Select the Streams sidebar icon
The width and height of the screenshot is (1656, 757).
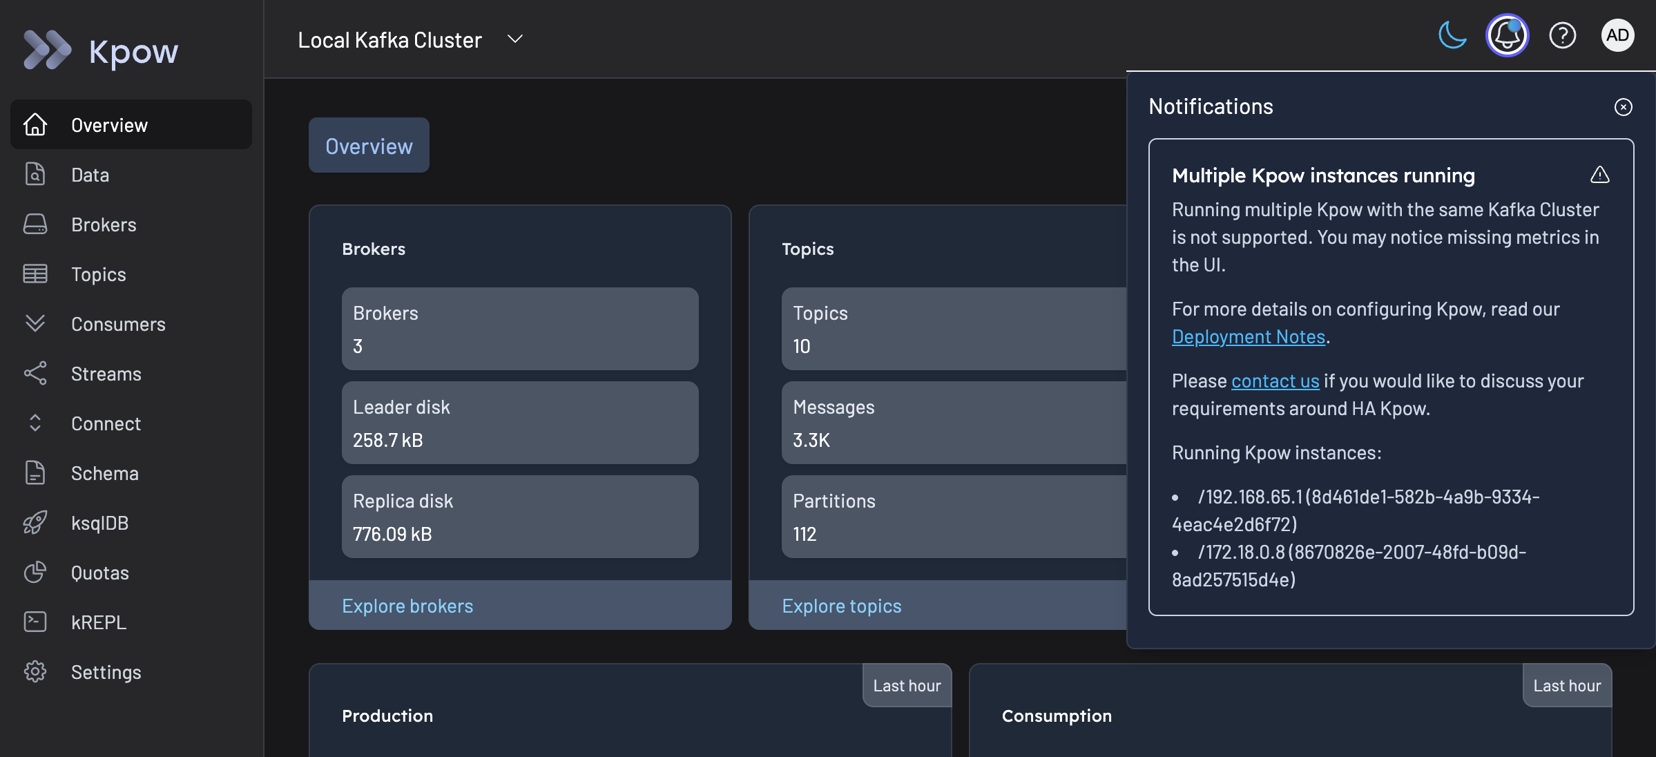click(x=35, y=373)
